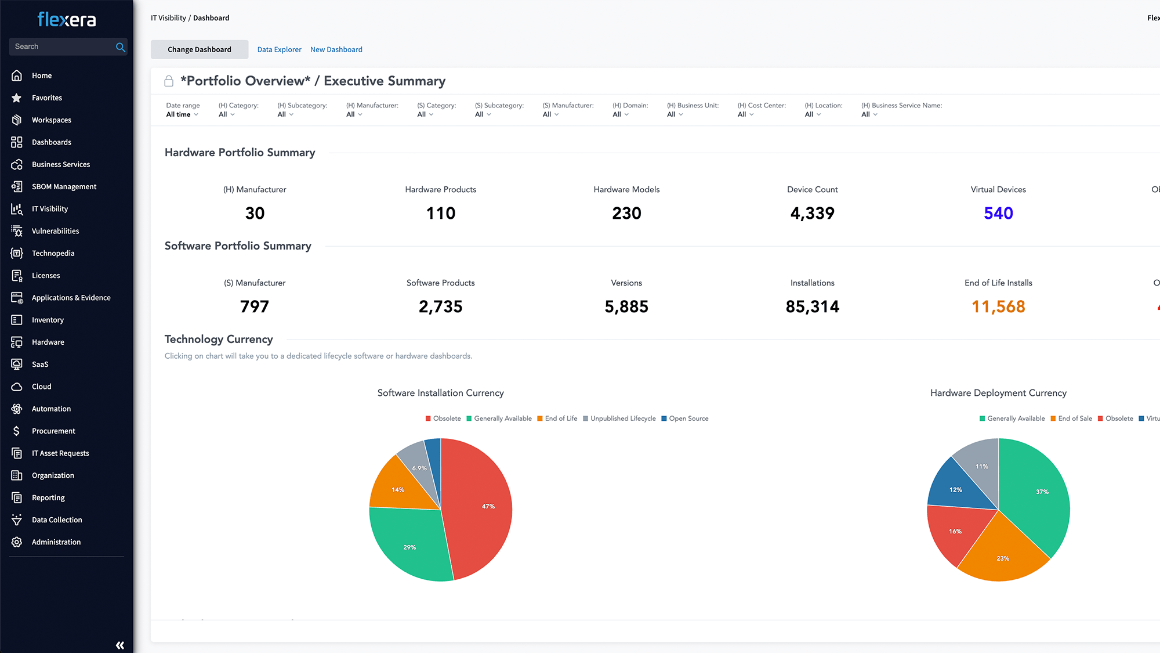The height and width of the screenshot is (653, 1160).
Task: Click the Change Dashboard button
Action: (x=200, y=49)
